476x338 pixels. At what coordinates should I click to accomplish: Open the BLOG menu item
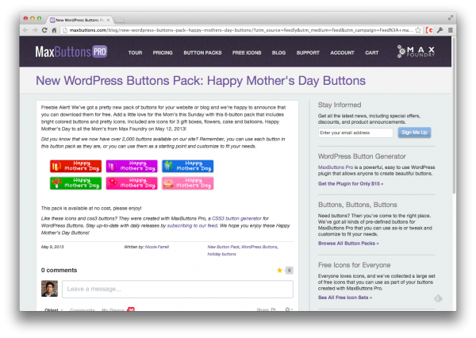pos(278,53)
